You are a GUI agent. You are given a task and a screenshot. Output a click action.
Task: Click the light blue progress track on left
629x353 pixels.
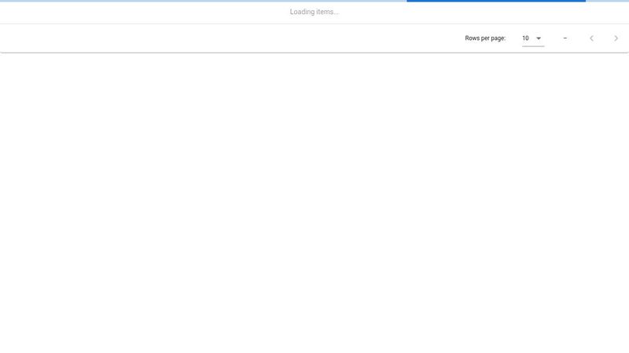[x=197, y=1]
